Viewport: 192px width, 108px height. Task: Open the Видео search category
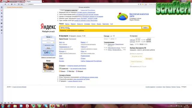(99, 24)
